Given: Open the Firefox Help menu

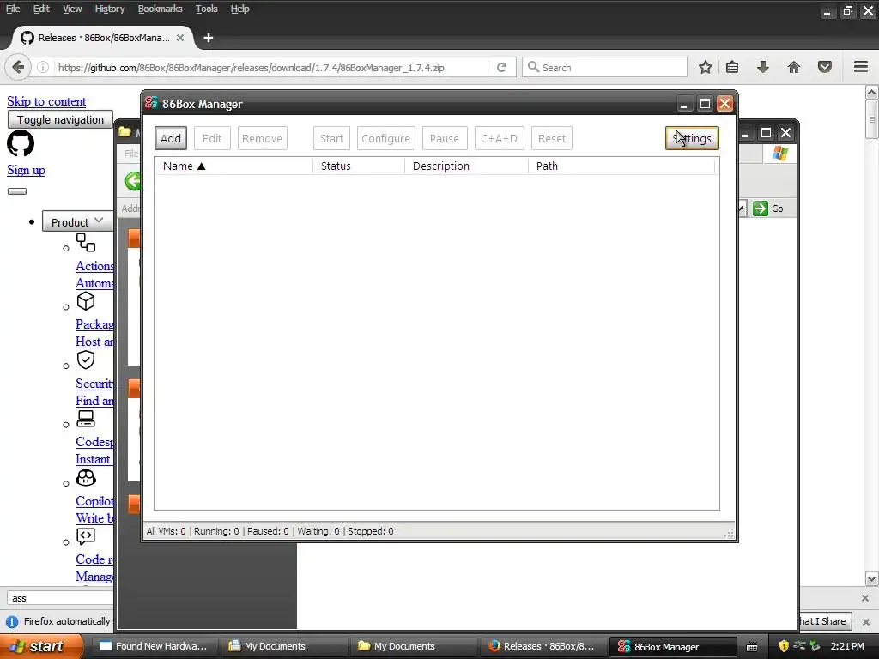Looking at the screenshot, I should (x=240, y=9).
